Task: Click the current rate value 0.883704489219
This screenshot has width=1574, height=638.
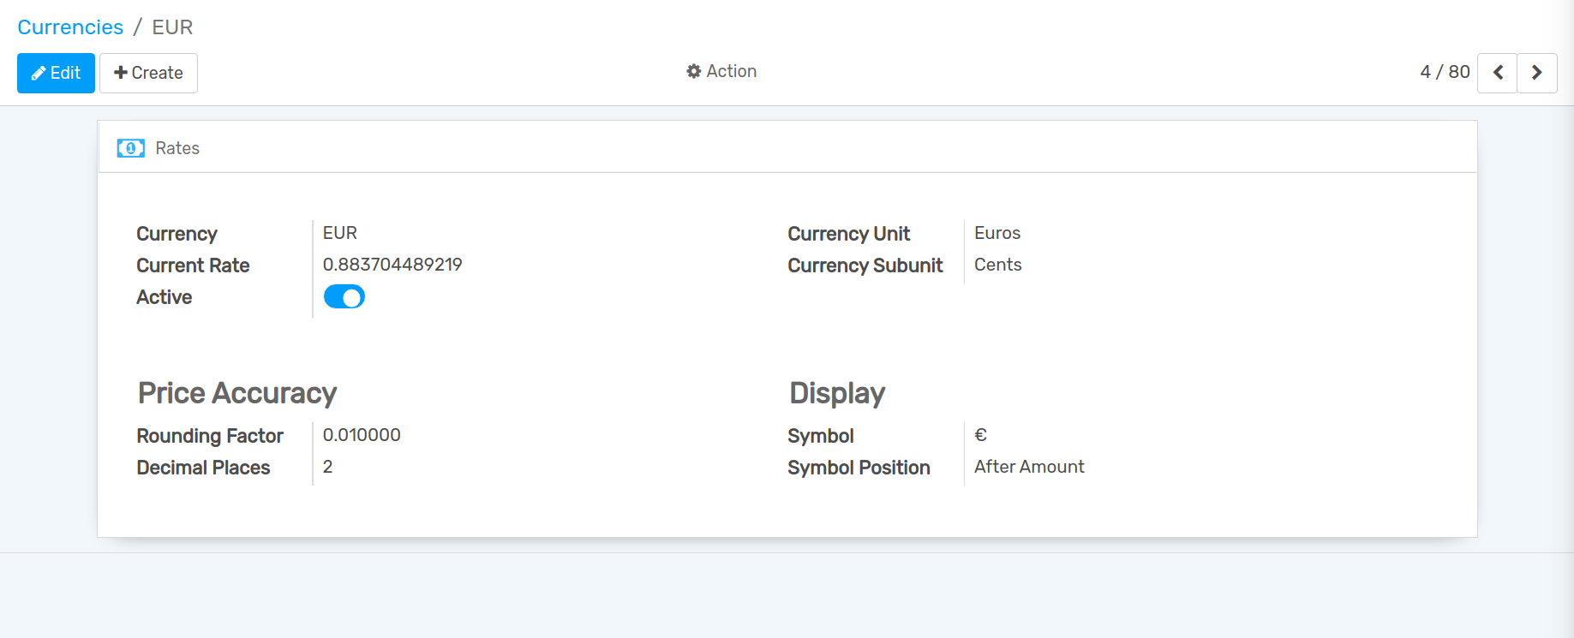Action: (x=392, y=265)
